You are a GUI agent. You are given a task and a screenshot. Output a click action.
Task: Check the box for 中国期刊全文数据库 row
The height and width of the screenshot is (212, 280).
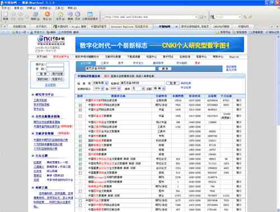[80, 201]
